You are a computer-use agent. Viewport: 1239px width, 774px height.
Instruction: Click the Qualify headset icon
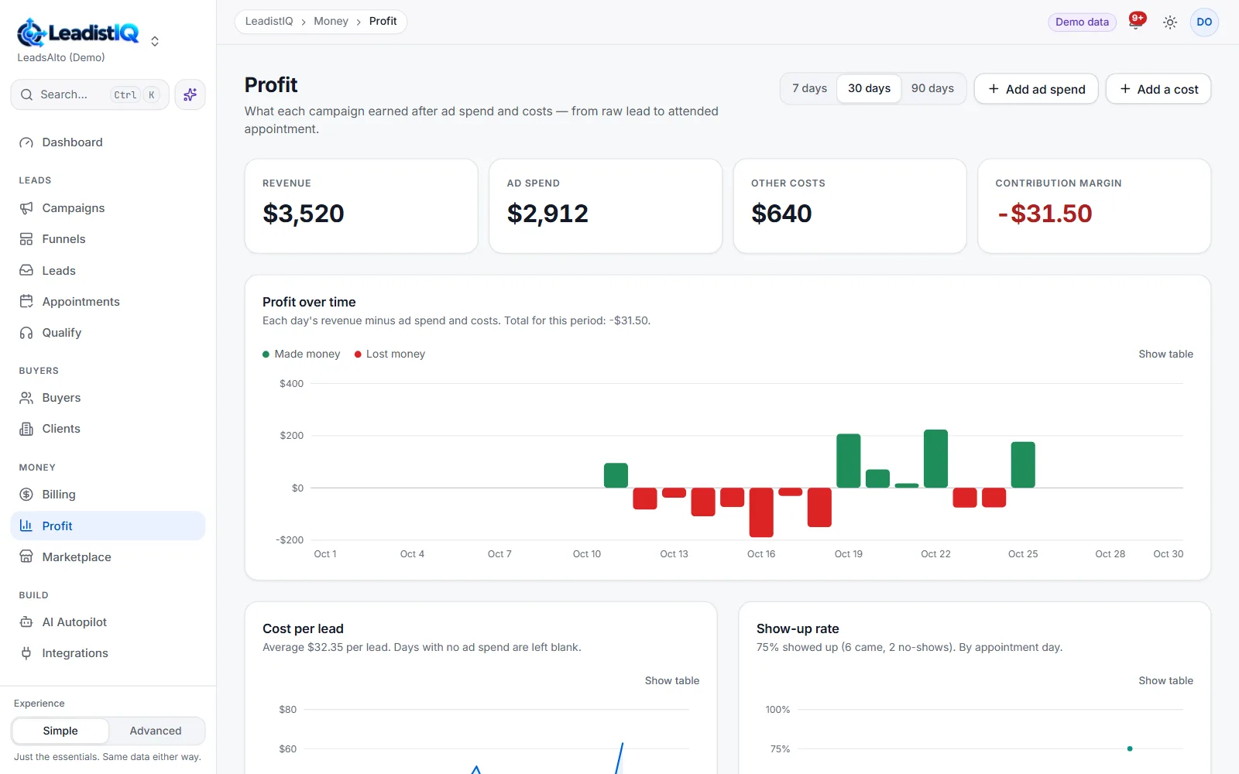tap(26, 333)
